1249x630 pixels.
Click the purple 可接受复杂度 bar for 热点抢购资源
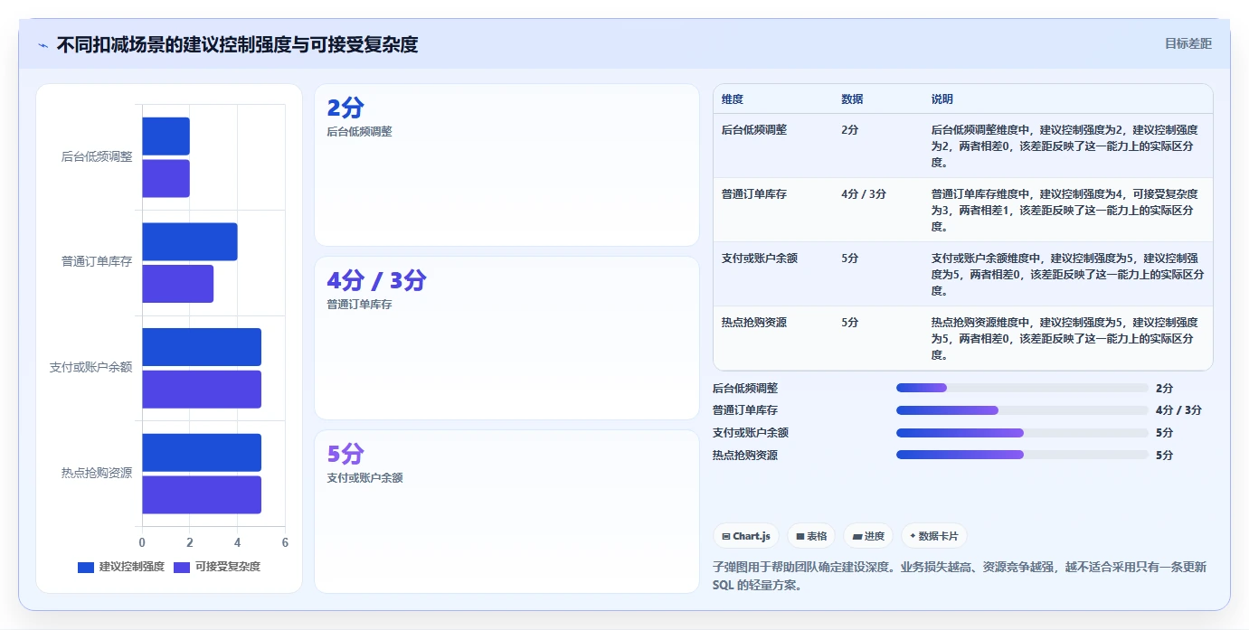(202, 494)
